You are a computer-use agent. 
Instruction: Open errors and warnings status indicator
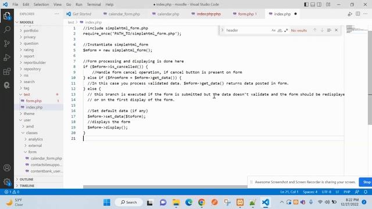point(12,192)
